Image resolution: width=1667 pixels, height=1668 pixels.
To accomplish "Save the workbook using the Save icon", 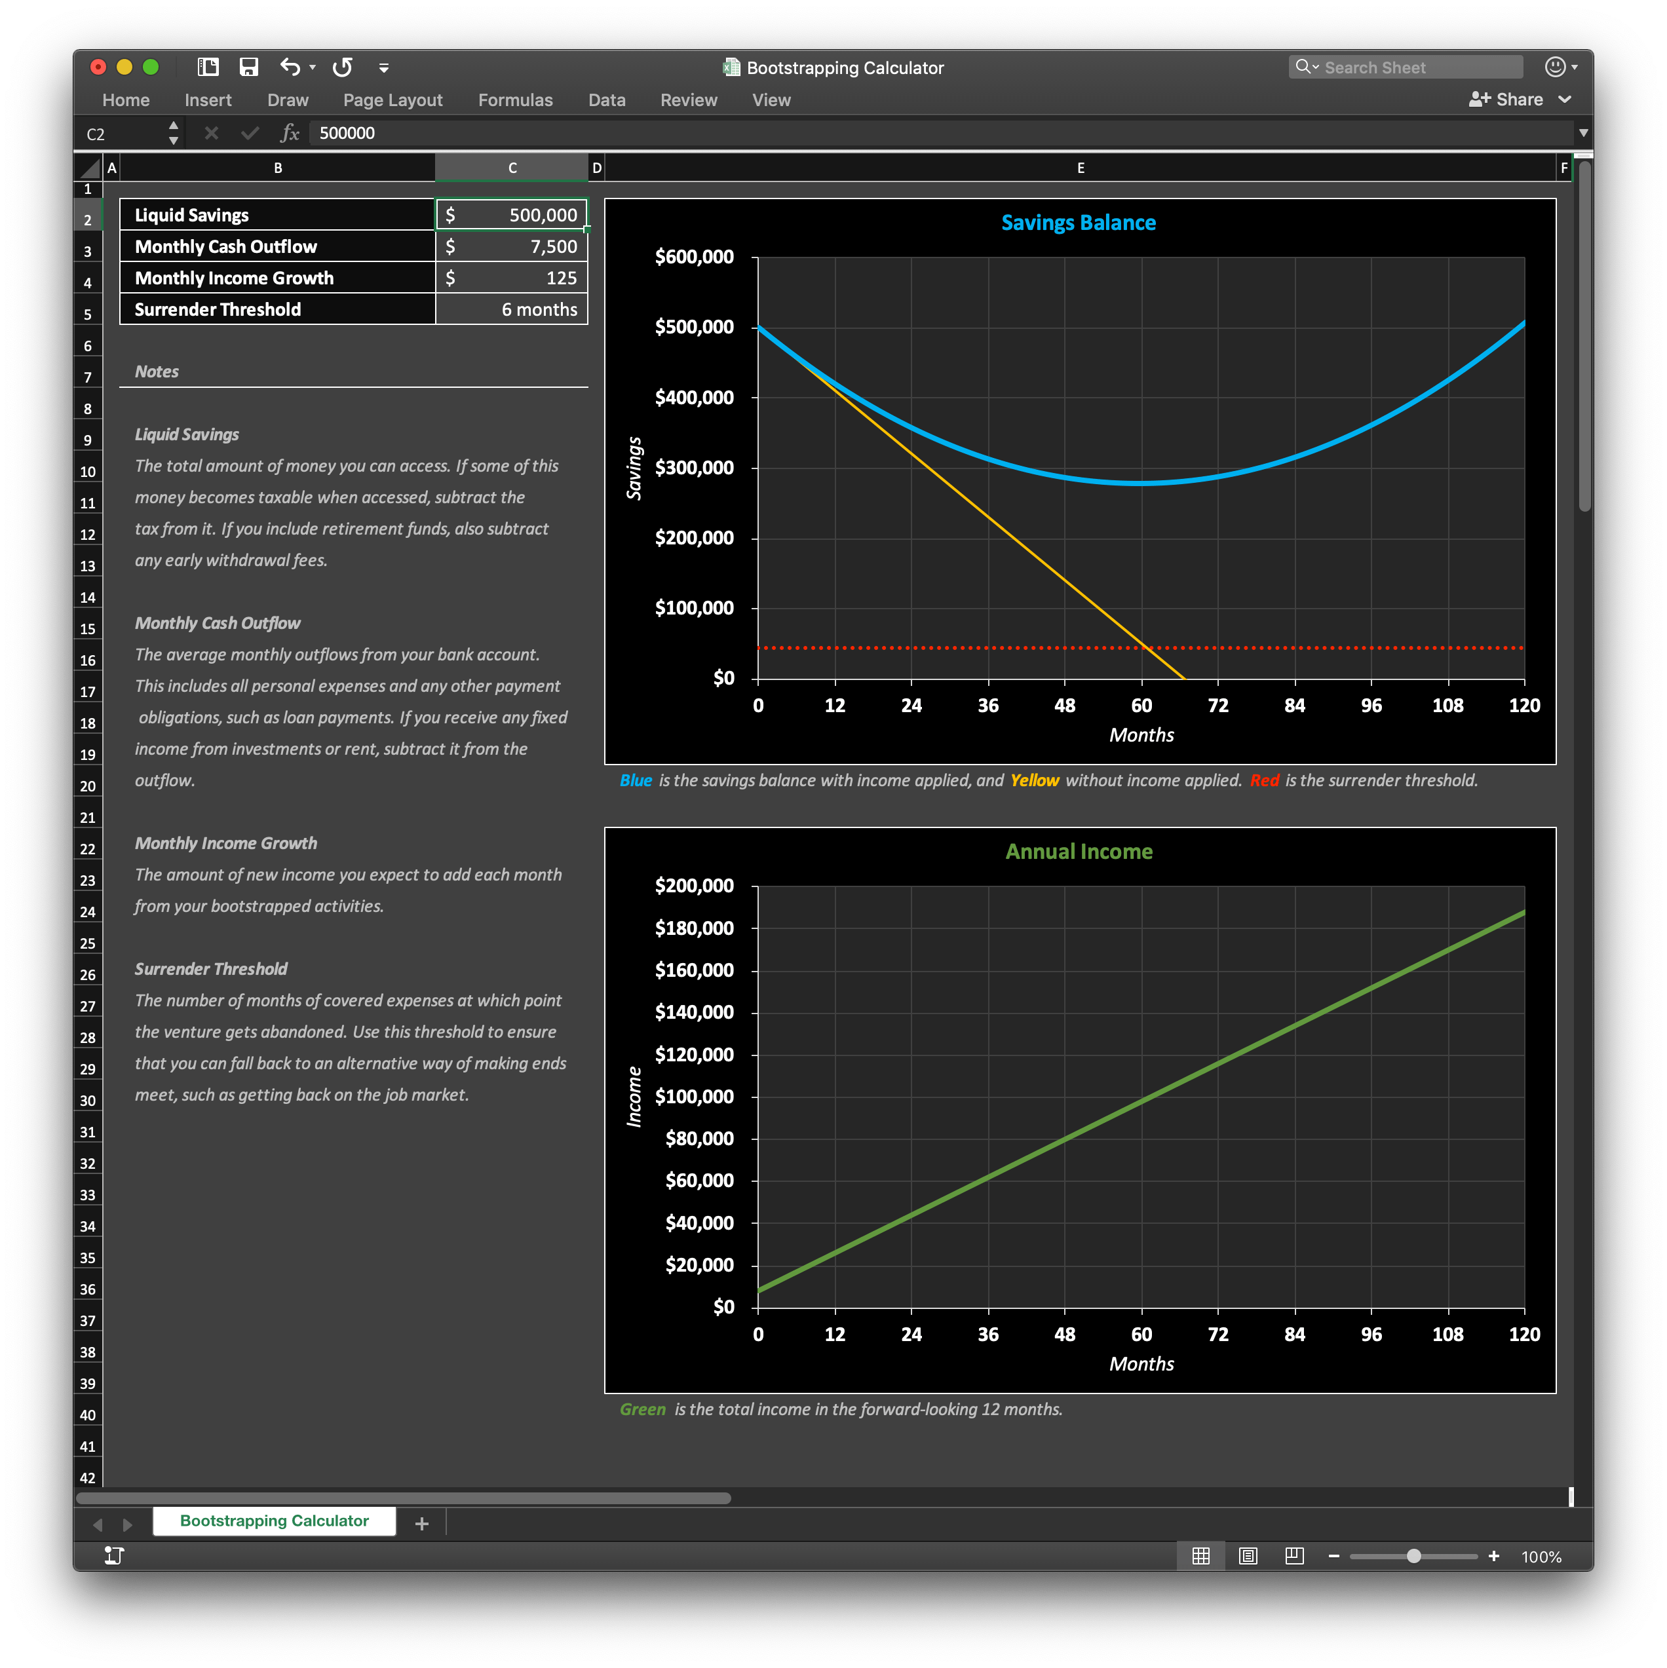I will (250, 66).
